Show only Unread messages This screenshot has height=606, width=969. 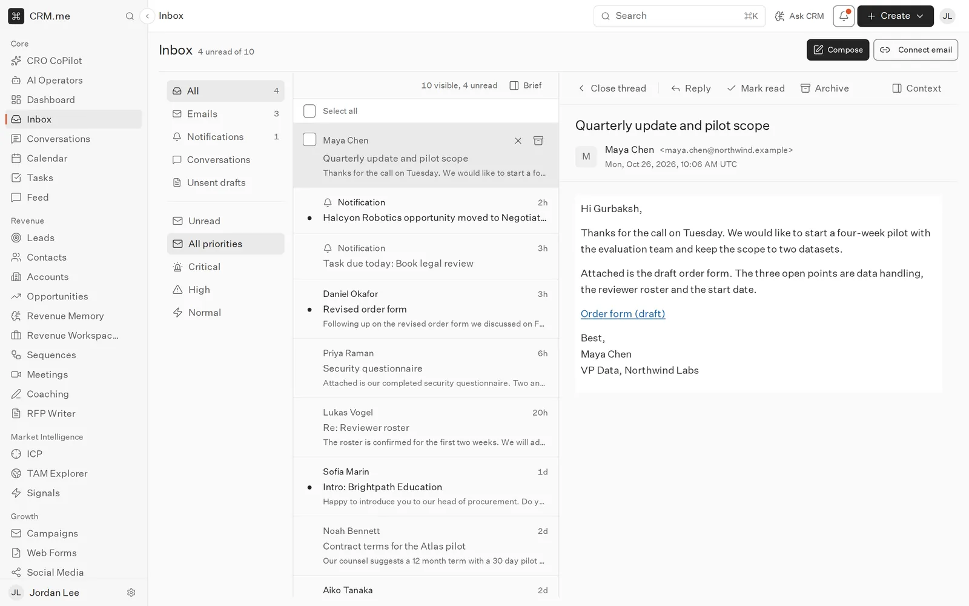click(226, 221)
